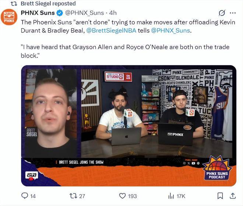Open the three-dot more options menu
This screenshot has height=206, width=243.
[233, 13]
